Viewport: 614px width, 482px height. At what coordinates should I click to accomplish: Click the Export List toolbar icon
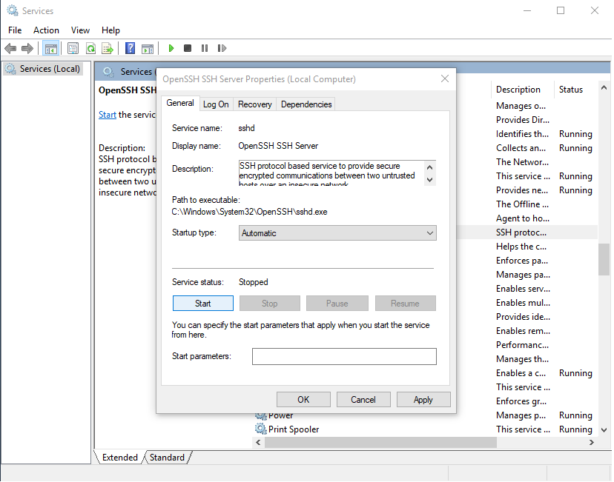(108, 48)
